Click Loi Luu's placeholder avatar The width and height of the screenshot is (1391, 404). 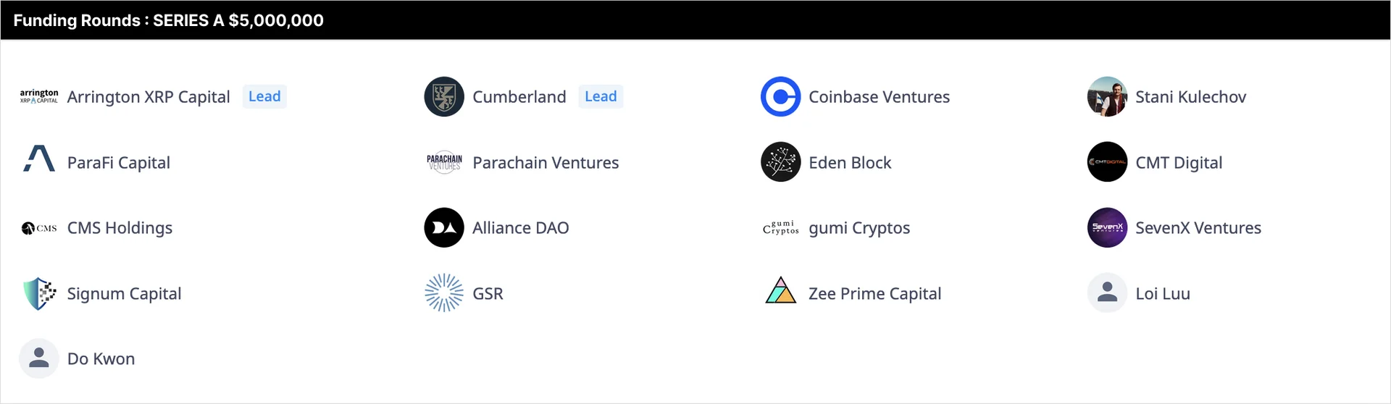coord(1107,293)
